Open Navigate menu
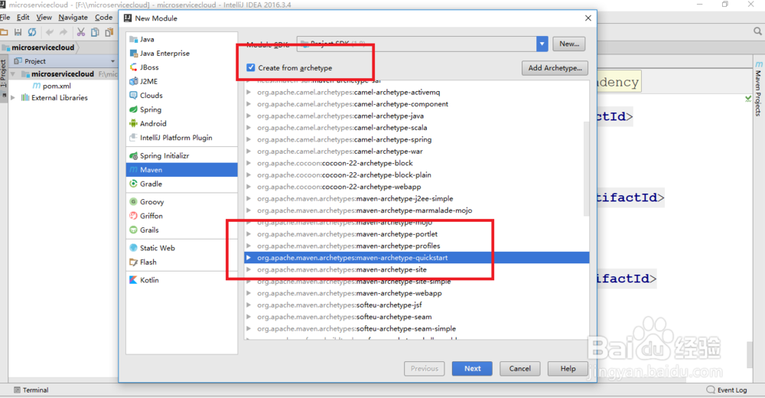765x398 pixels. [x=73, y=18]
